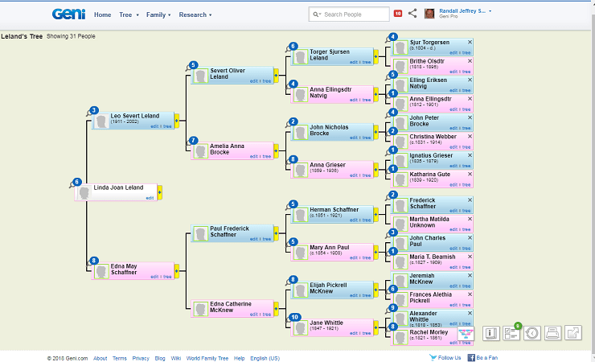Click the share icon in header
595x362 pixels.
[x=412, y=14]
